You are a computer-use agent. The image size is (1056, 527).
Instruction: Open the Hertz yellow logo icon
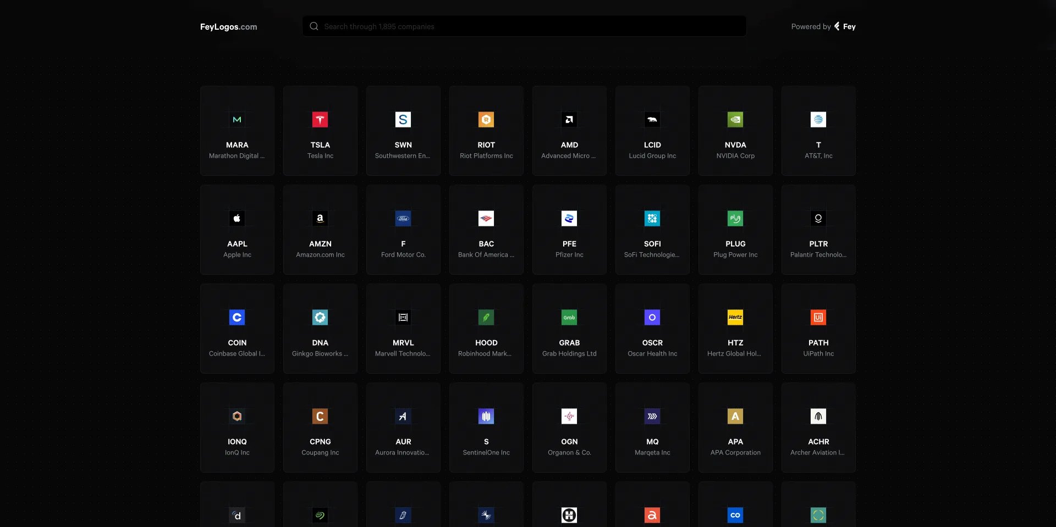(x=735, y=317)
